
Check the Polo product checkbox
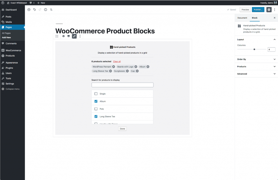(96, 109)
